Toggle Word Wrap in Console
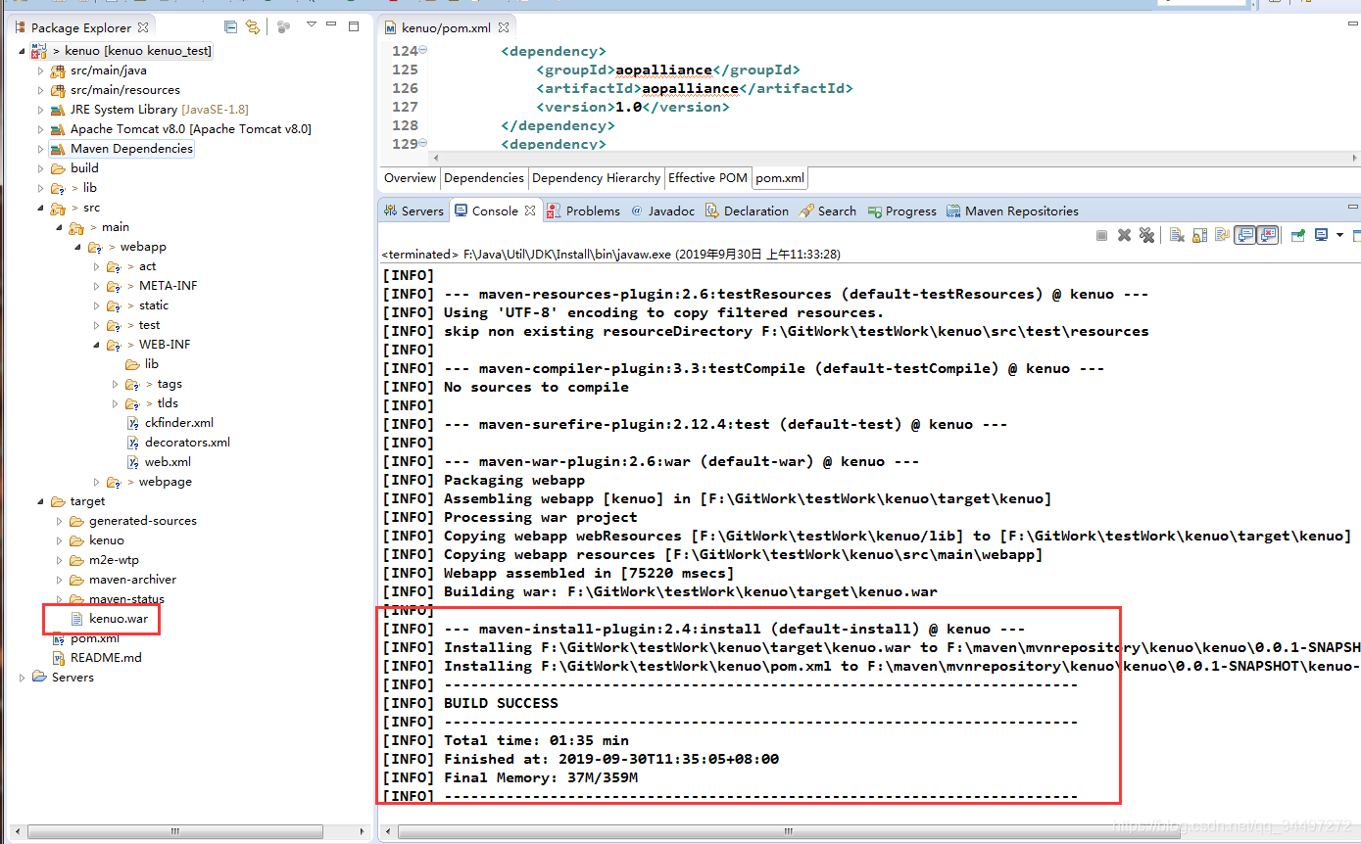1361x844 pixels. click(x=1222, y=235)
